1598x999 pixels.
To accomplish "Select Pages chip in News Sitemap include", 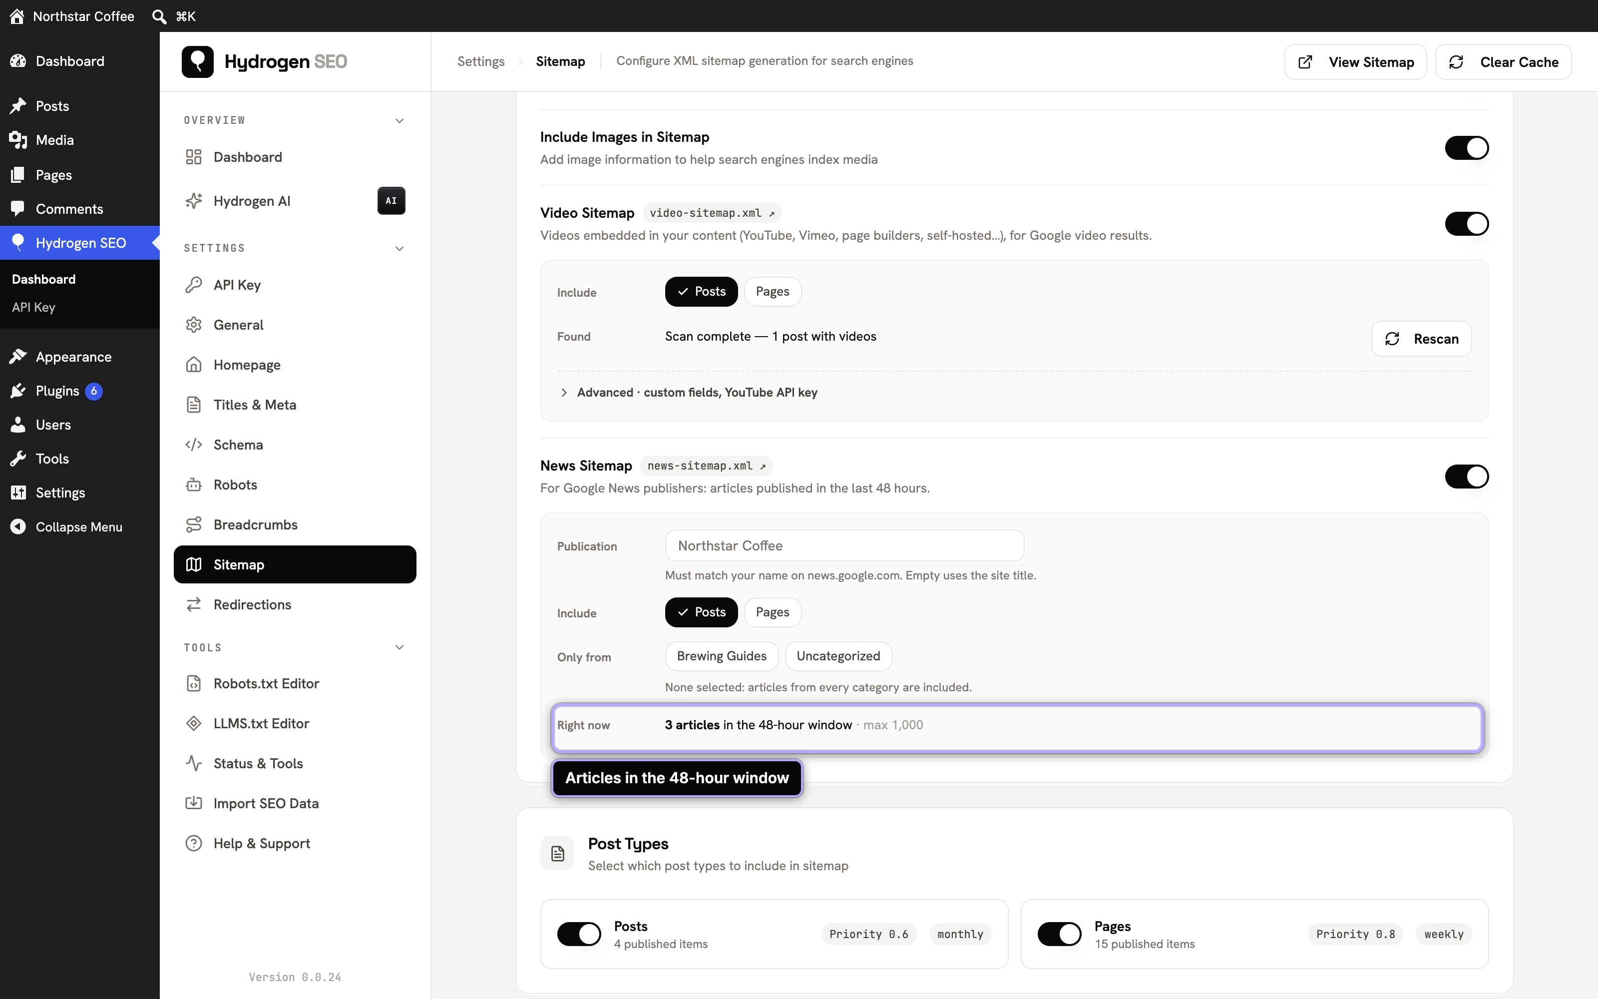I will 773,612.
